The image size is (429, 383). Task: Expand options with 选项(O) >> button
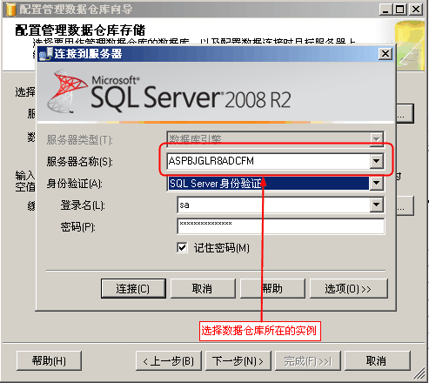(348, 288)
